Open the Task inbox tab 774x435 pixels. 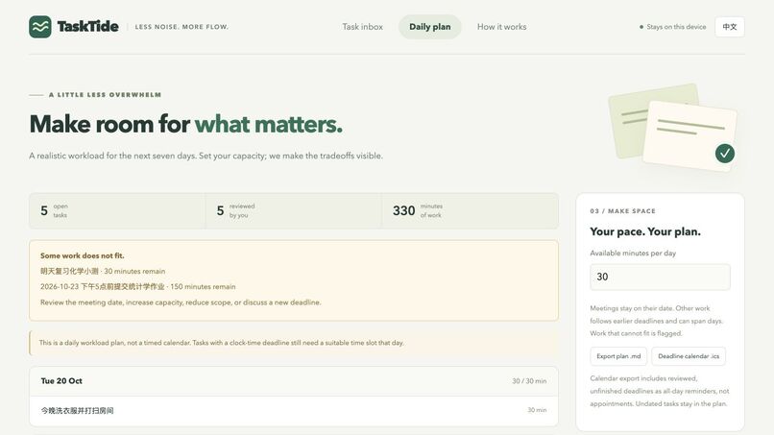[x=362, y=27]
